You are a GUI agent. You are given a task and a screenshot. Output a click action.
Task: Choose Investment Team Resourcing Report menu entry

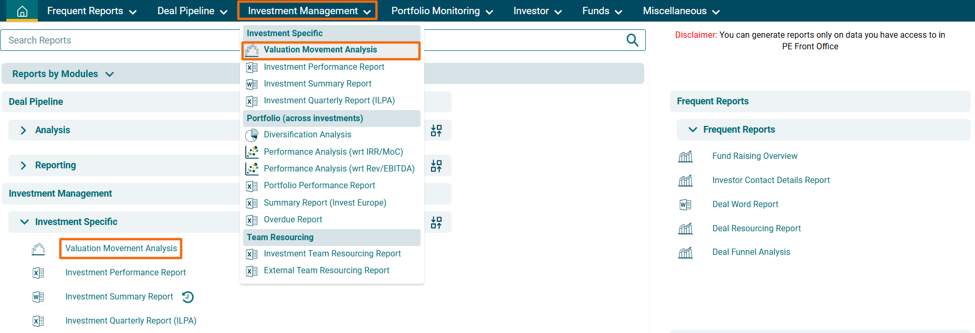pos(332,254)
